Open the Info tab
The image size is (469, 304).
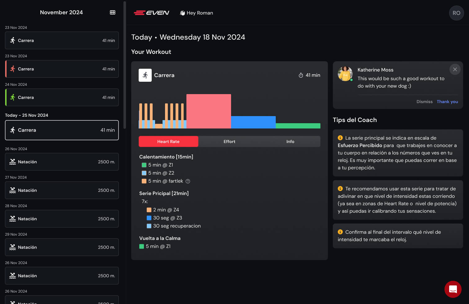tap(290, 141)
